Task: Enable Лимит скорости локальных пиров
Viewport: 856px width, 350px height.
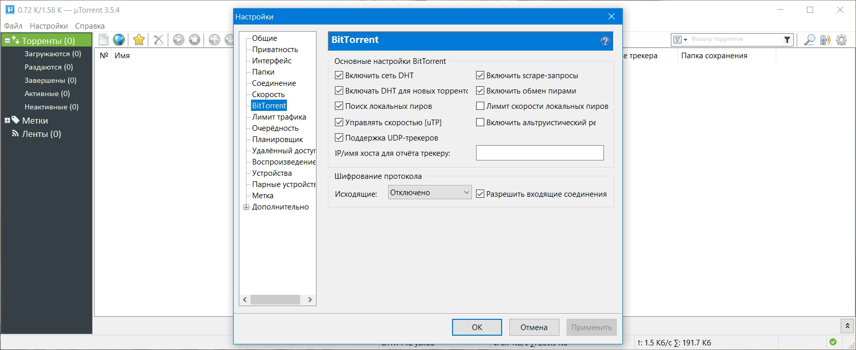Action: [x=480, y=106]
